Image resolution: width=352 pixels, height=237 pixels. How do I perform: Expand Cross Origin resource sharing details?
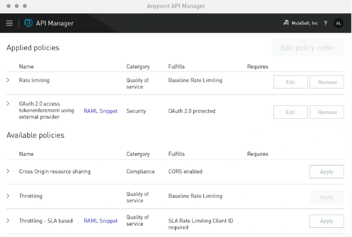(8, 171)
